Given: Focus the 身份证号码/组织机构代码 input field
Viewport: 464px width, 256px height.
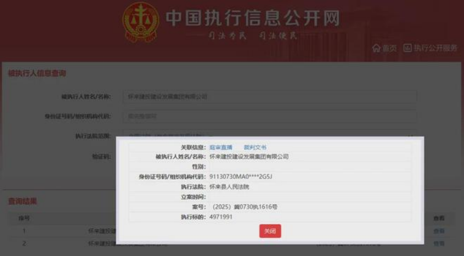Looking at the screenshot, I should point(269,116).
